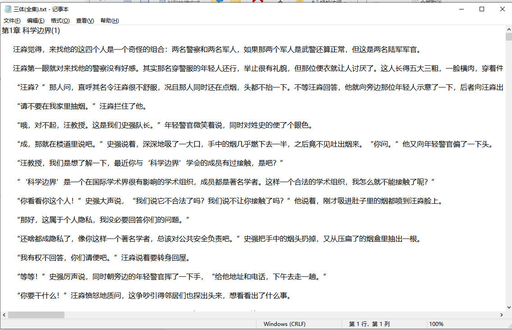Click the vertical scrollbar thumb

click(x=509, y=37)
